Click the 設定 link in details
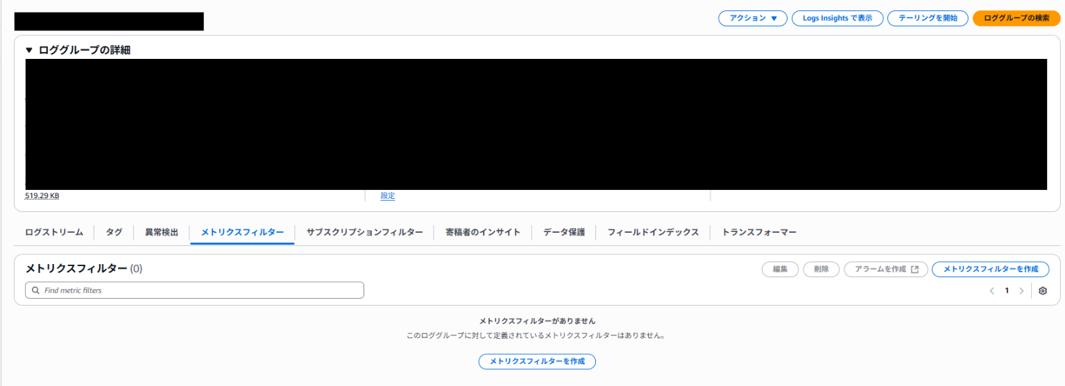Viewport: 1065px width, 386px height. tap(387, 196)
